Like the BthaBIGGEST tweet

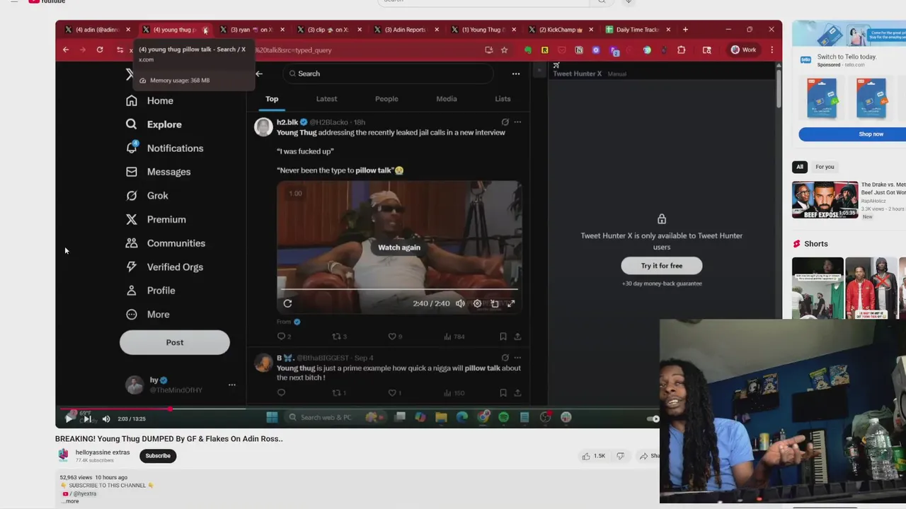point(392,393)
